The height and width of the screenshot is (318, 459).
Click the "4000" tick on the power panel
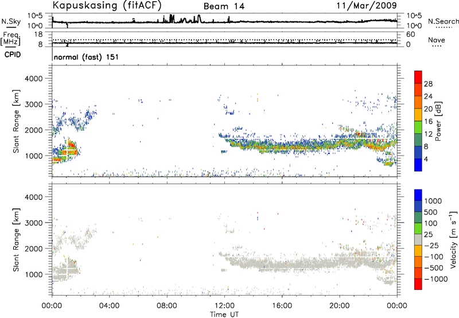click(x=34, y=79)
